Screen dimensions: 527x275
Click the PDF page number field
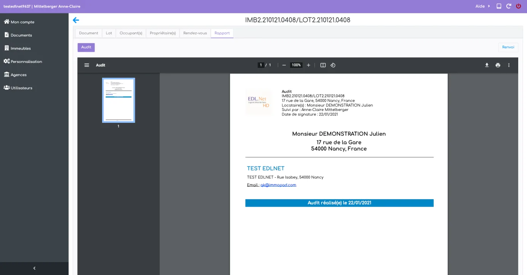[x=261, y=65]
